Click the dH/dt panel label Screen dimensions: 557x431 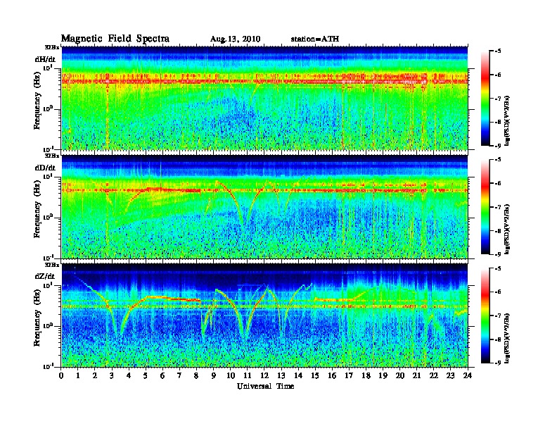45,59
